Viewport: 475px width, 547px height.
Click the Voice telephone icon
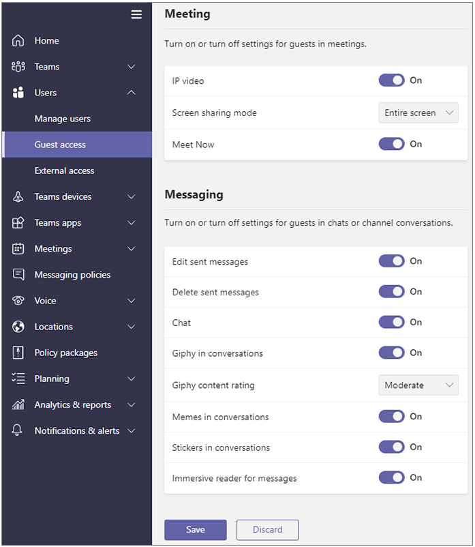(x=18, y=301)
